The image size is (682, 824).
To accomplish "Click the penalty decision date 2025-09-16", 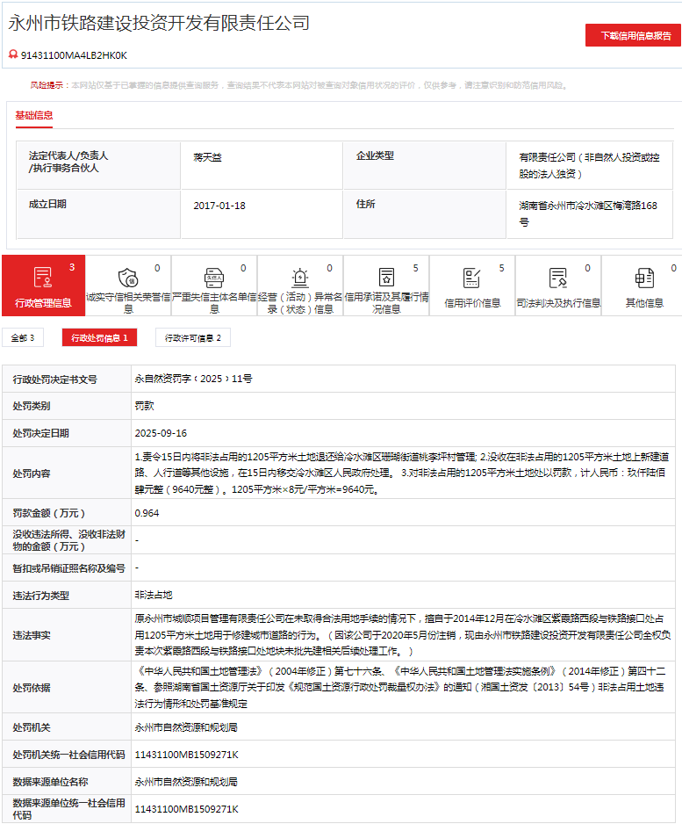I will 161,433.
